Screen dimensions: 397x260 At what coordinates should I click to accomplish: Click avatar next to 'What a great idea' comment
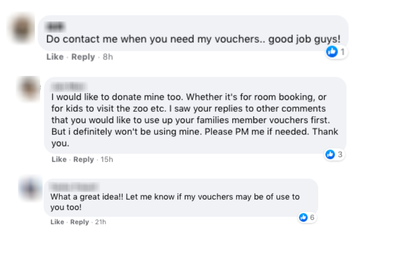[x=31, y=189]
